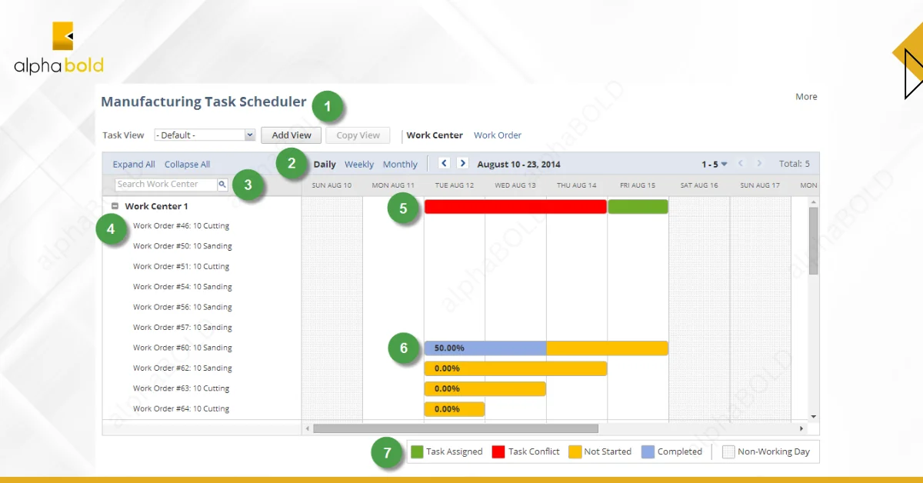Select Work Order #60: 10 Sanding

[182, 348]
